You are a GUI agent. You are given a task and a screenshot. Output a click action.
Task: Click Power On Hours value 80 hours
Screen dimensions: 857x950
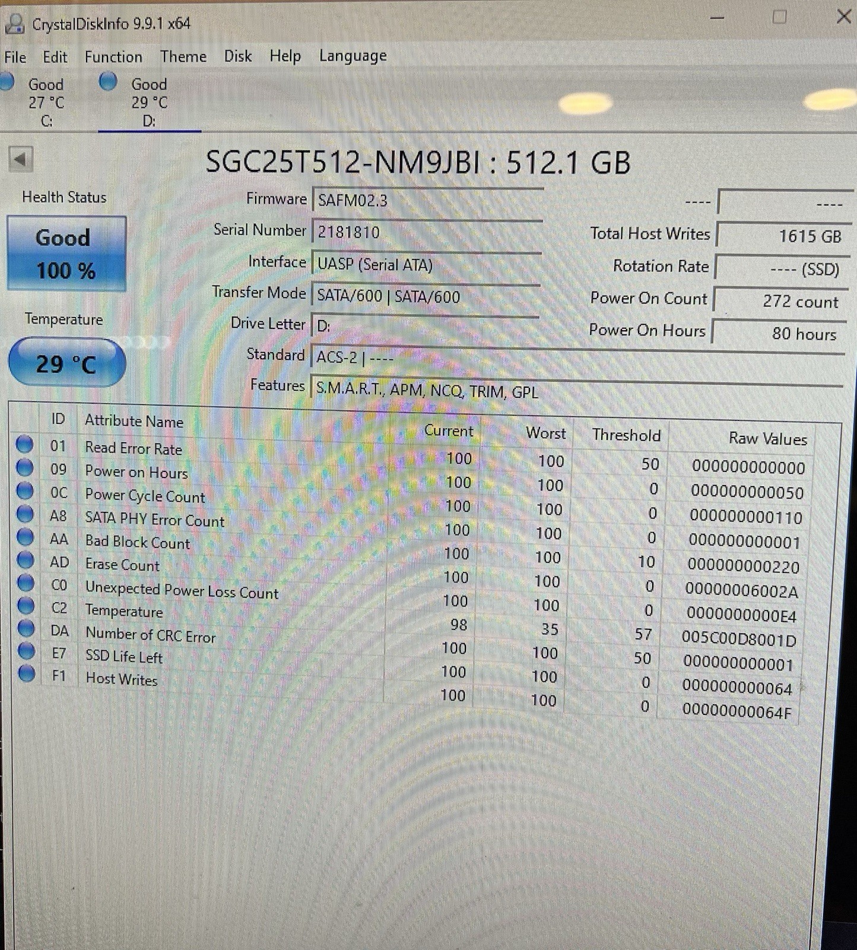(x=779, y=333)
